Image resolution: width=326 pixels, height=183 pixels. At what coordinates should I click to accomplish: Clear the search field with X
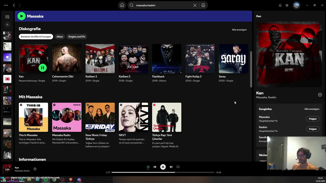coord(195,5)
